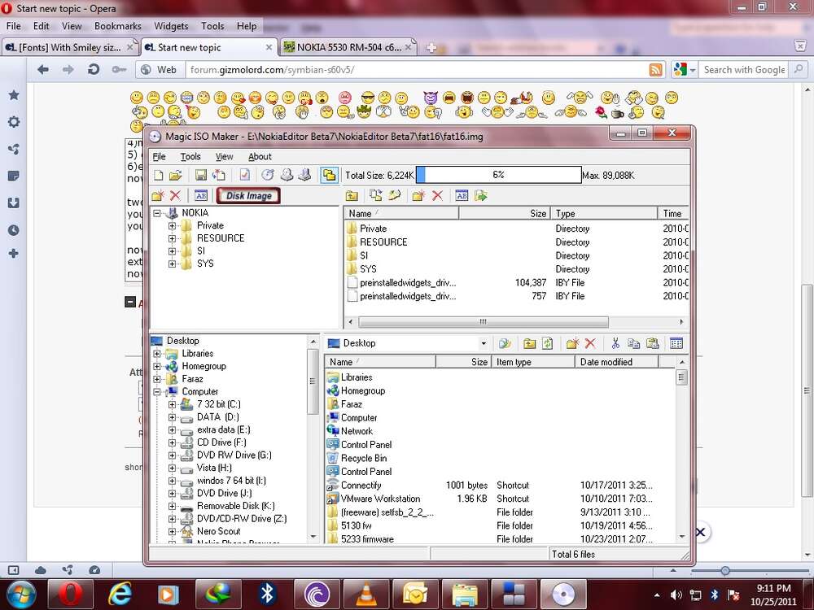Click the Opera address bar URL
The height and width of the screenshot is (610, 814).
coord(272,69)
